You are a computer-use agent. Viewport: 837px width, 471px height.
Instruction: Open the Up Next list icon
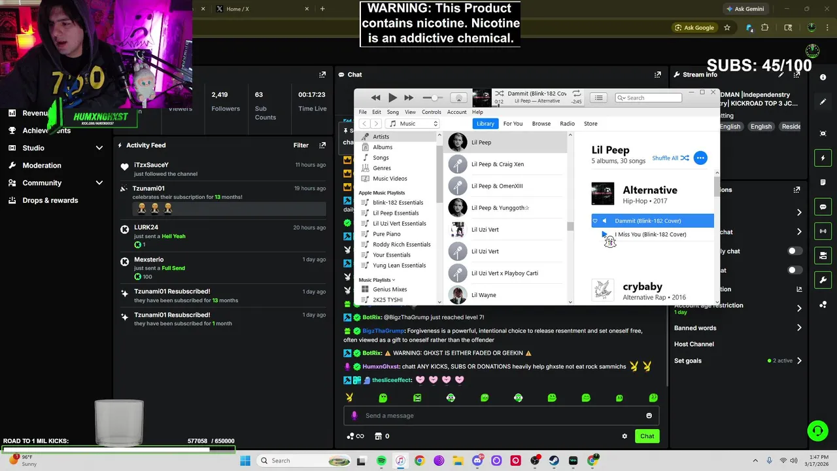(x=598, y=97)
